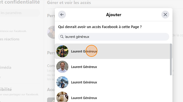
Task: Click the confidentialité heading at top left
Action: pyautogui.click(x=20, y=2)
